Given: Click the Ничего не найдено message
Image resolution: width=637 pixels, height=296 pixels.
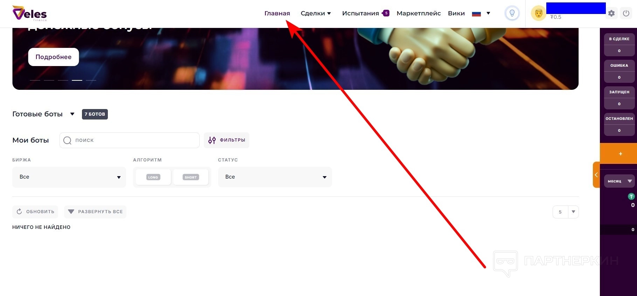Looking at the screenshot, I should (41, 227).
